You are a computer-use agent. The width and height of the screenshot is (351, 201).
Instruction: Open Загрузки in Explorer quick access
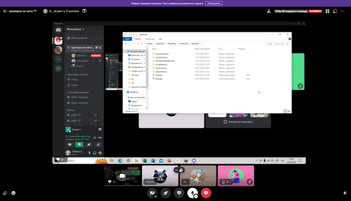point(135,59)
